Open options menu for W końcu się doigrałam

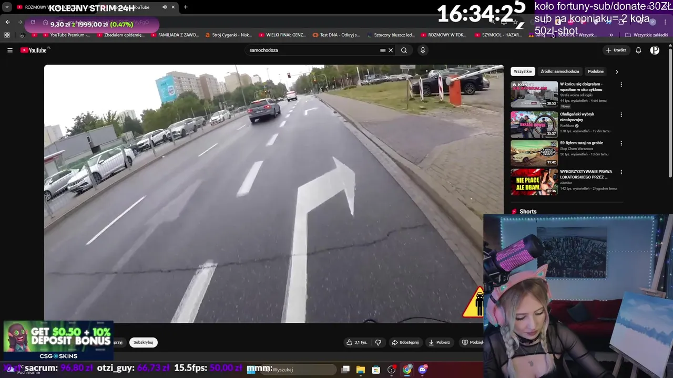pyautogui.click(x=621, y=85)
